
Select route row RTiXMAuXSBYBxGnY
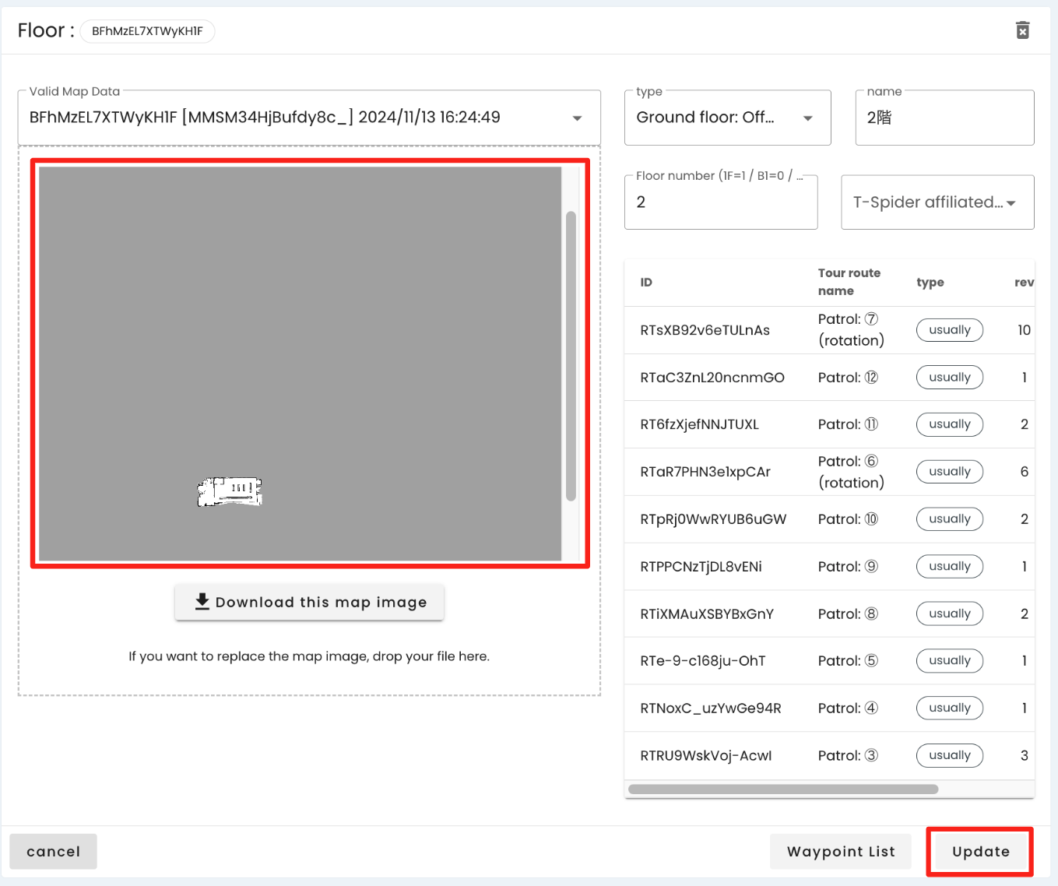pyautogui.click(x=829, y=614)
